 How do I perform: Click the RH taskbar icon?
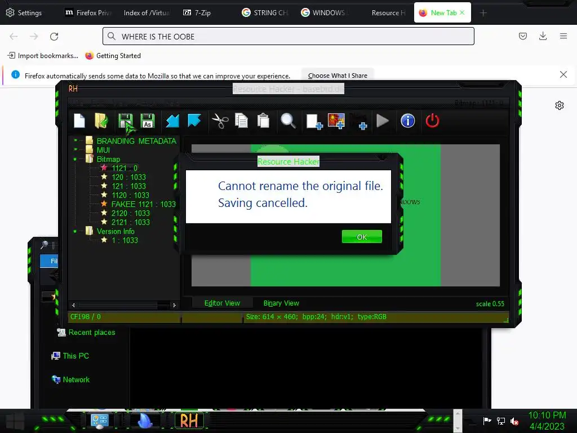point(189,421)
